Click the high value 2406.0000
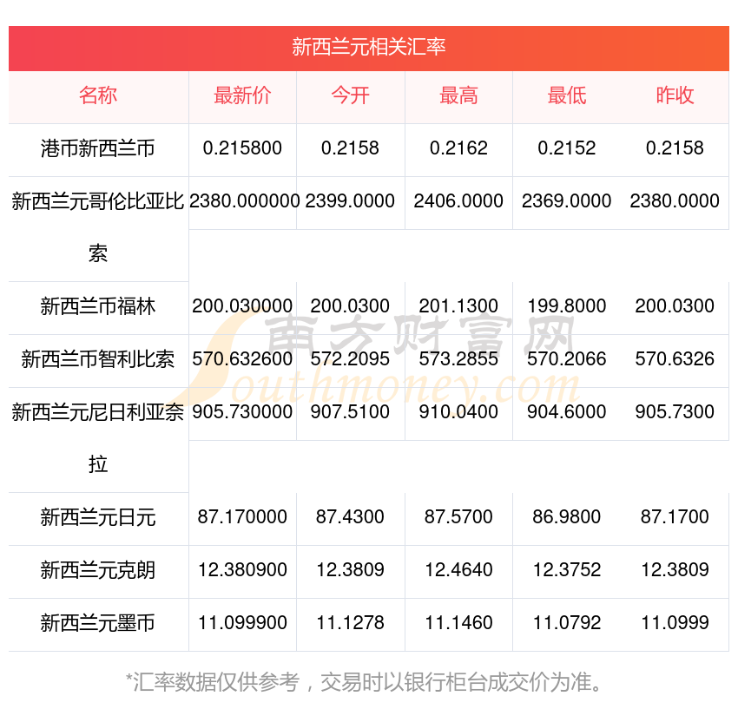 (x=458, y=201)
